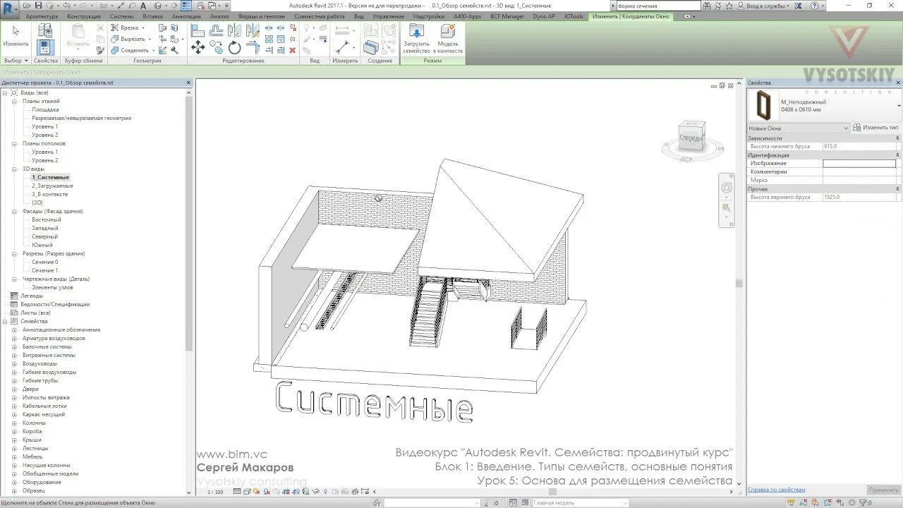Image resolution: width=903 pixels, height=508 pixels.
Task: Open the 2_Загружаемые 3D view
Action: 52,186
